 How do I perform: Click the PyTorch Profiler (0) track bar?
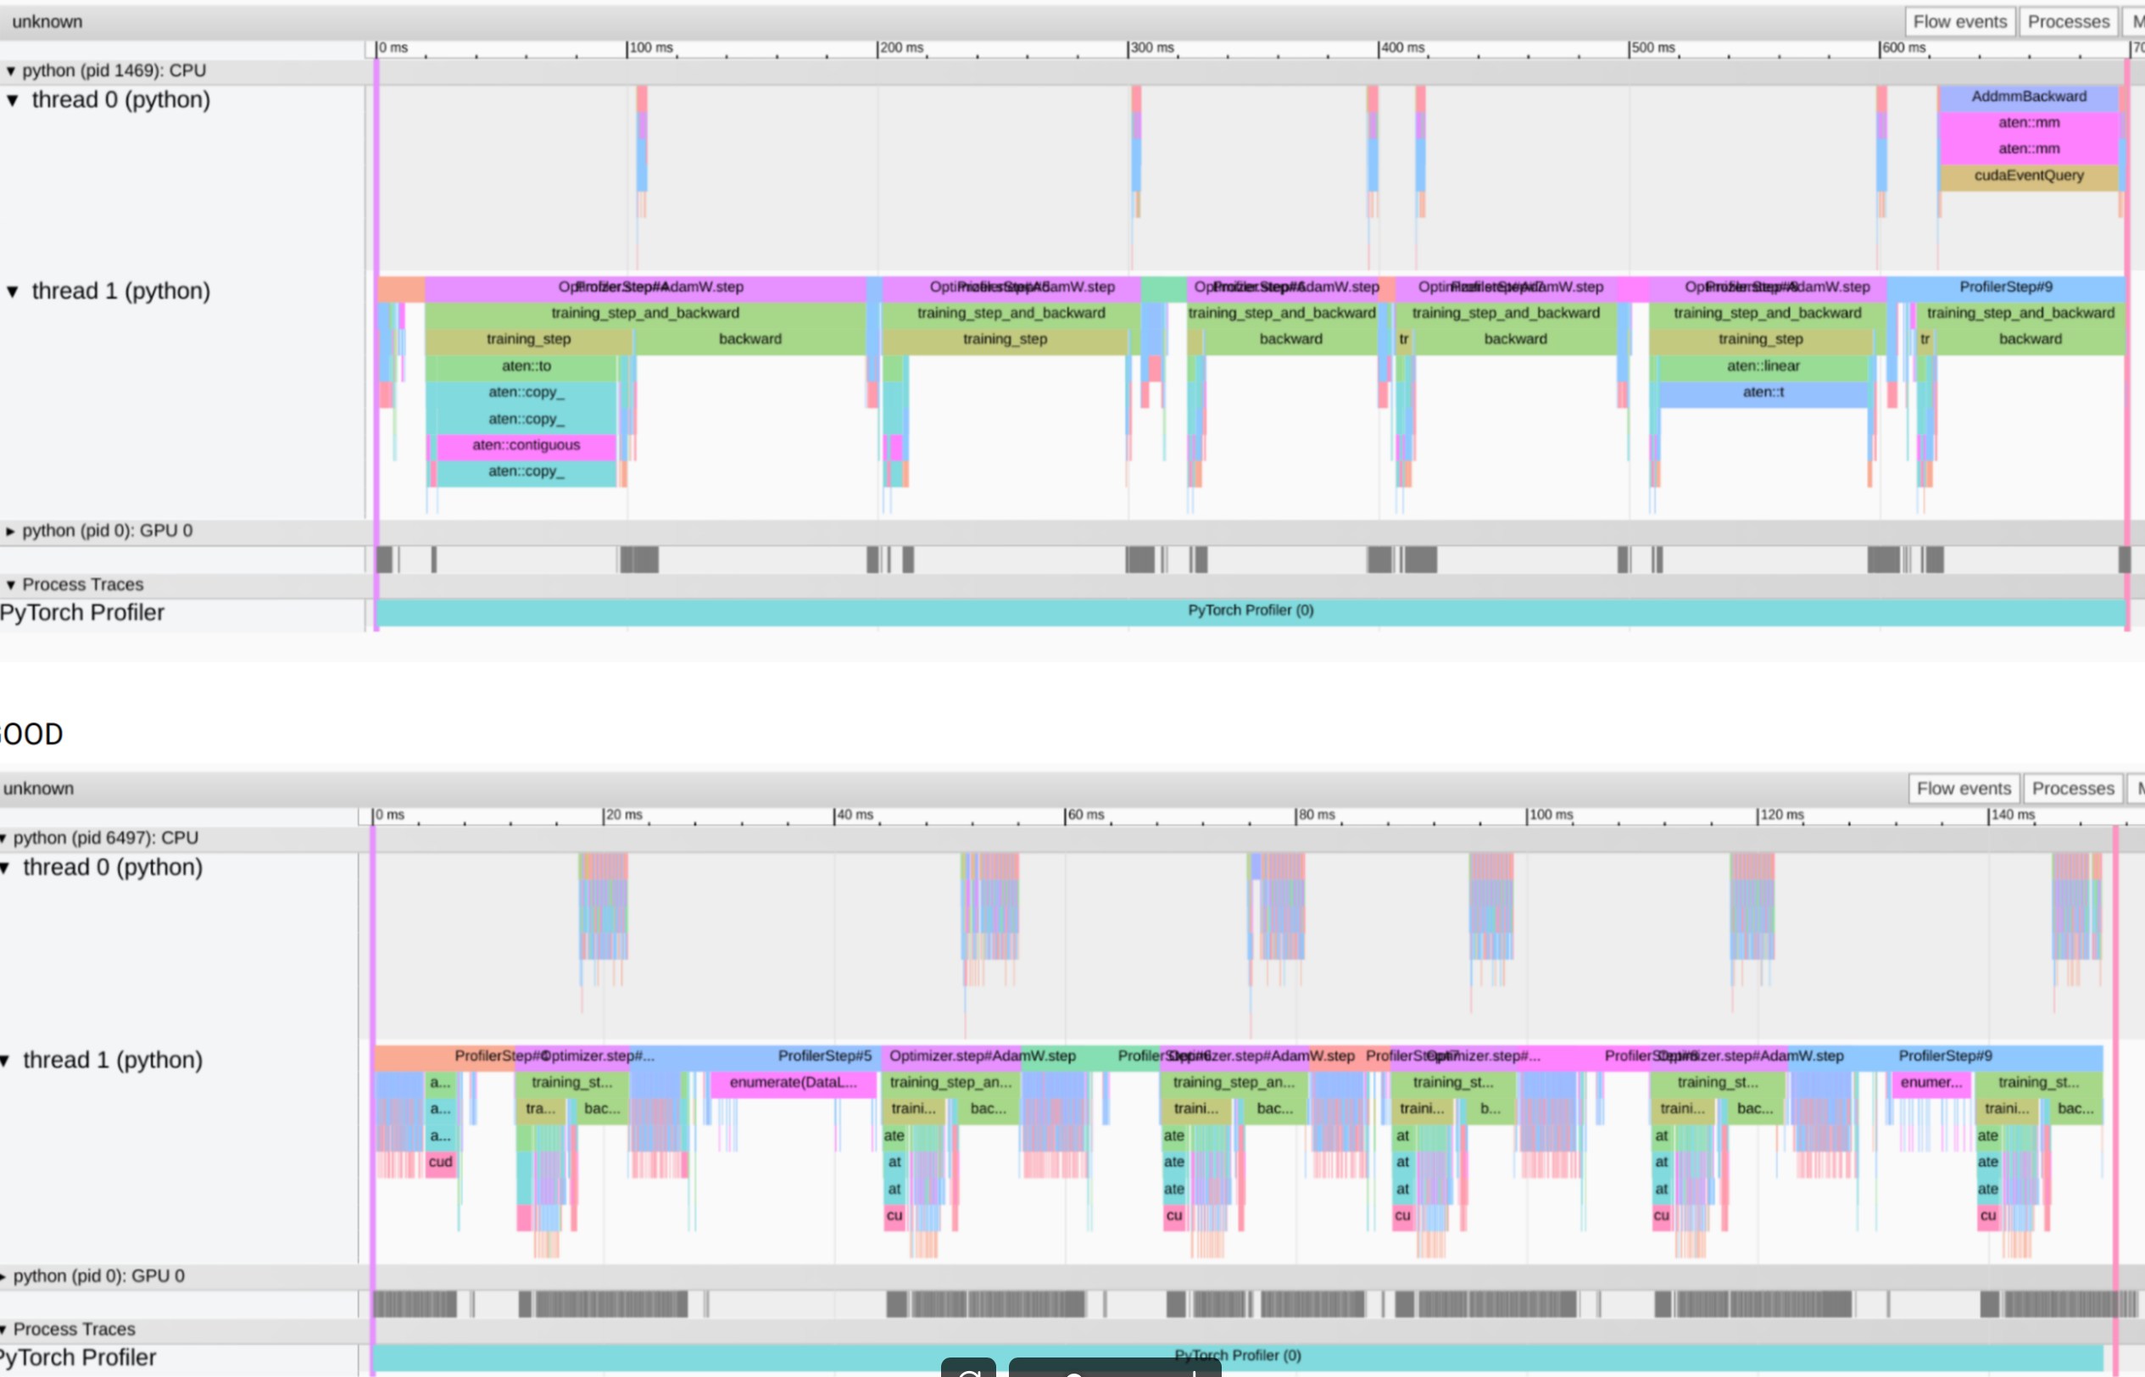[1250, 610]
